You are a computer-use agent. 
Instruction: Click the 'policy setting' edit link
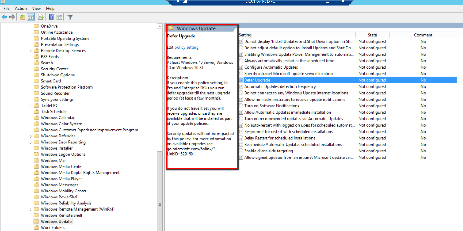187,47
